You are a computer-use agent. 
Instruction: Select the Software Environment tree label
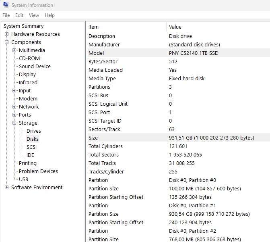click(37, 188)
